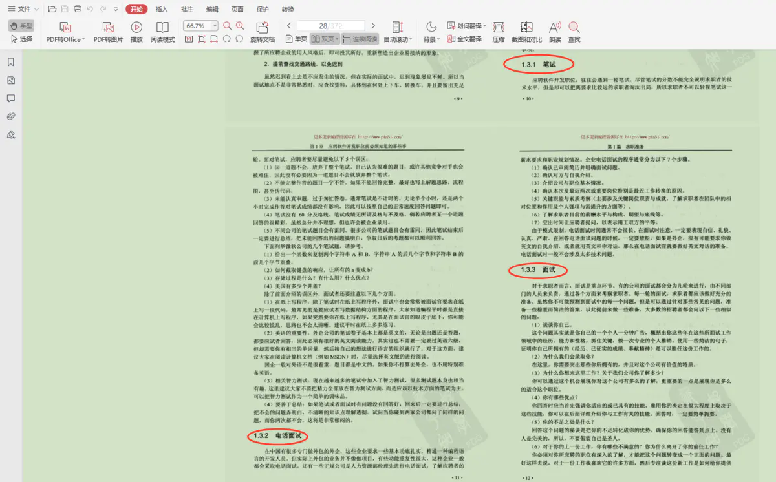Click the 压缩 compress tool
Screen dimensions: 776x482
pyautogui.click(x=499, y=32)
